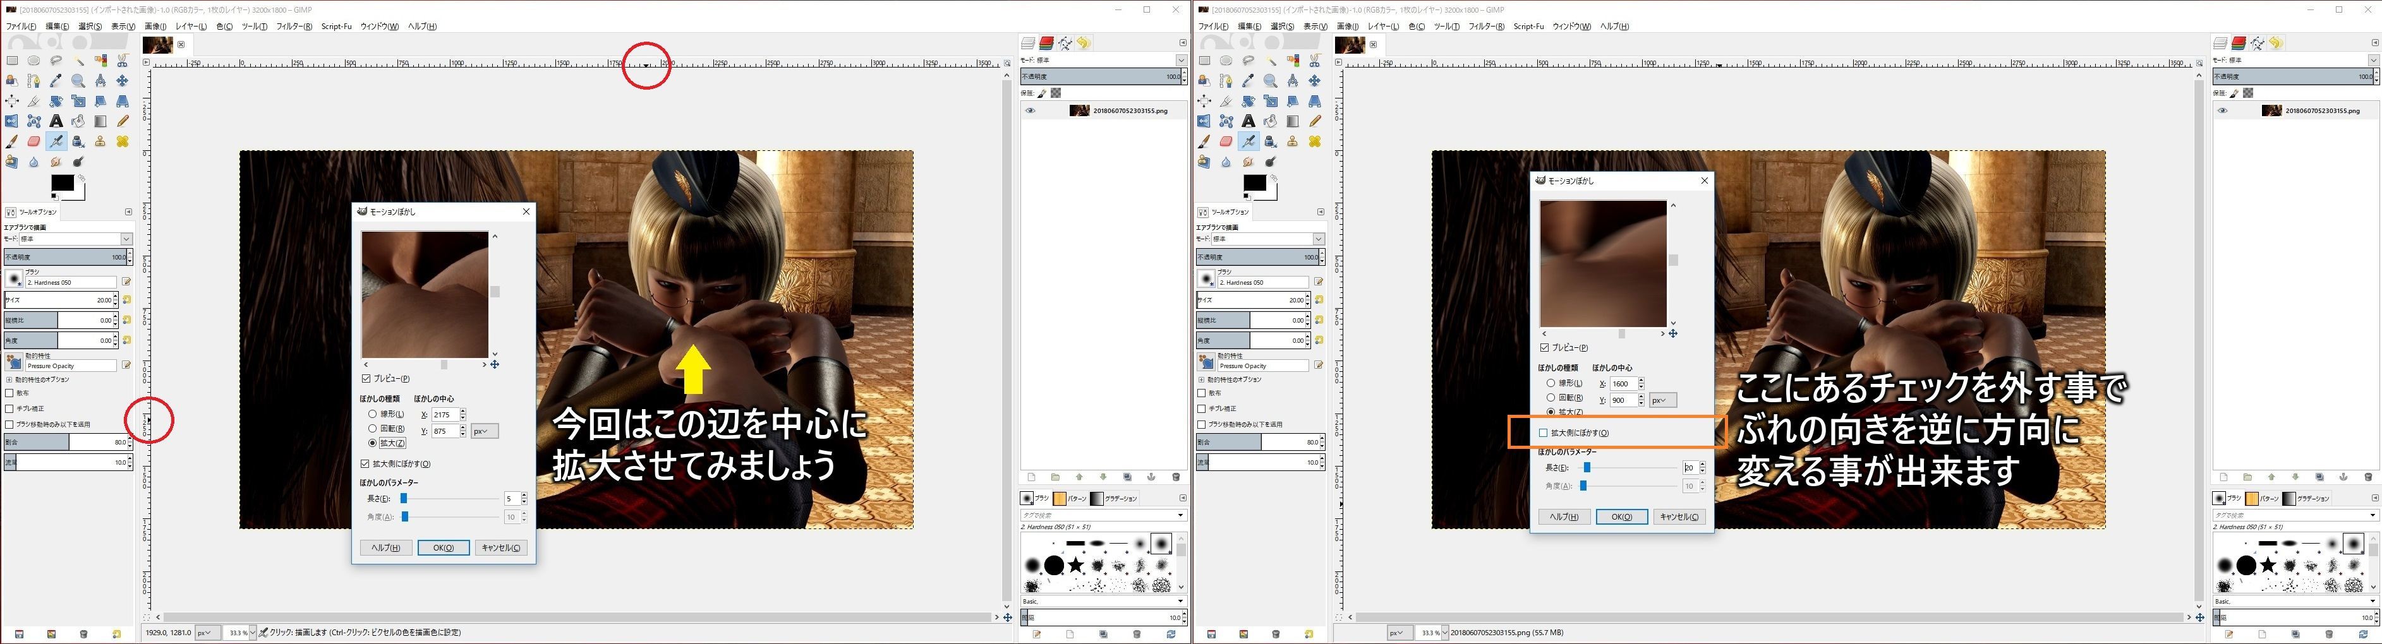This screenshot has height=644, width=2382.
Task: Select Eraser tool in left window
Action: coord(34,141)
